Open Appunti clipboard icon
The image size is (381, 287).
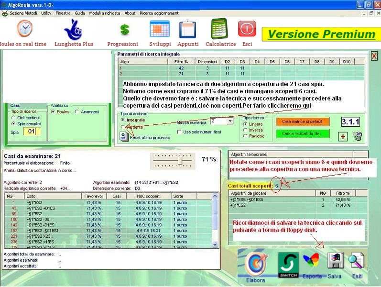(x=187, y=29)
